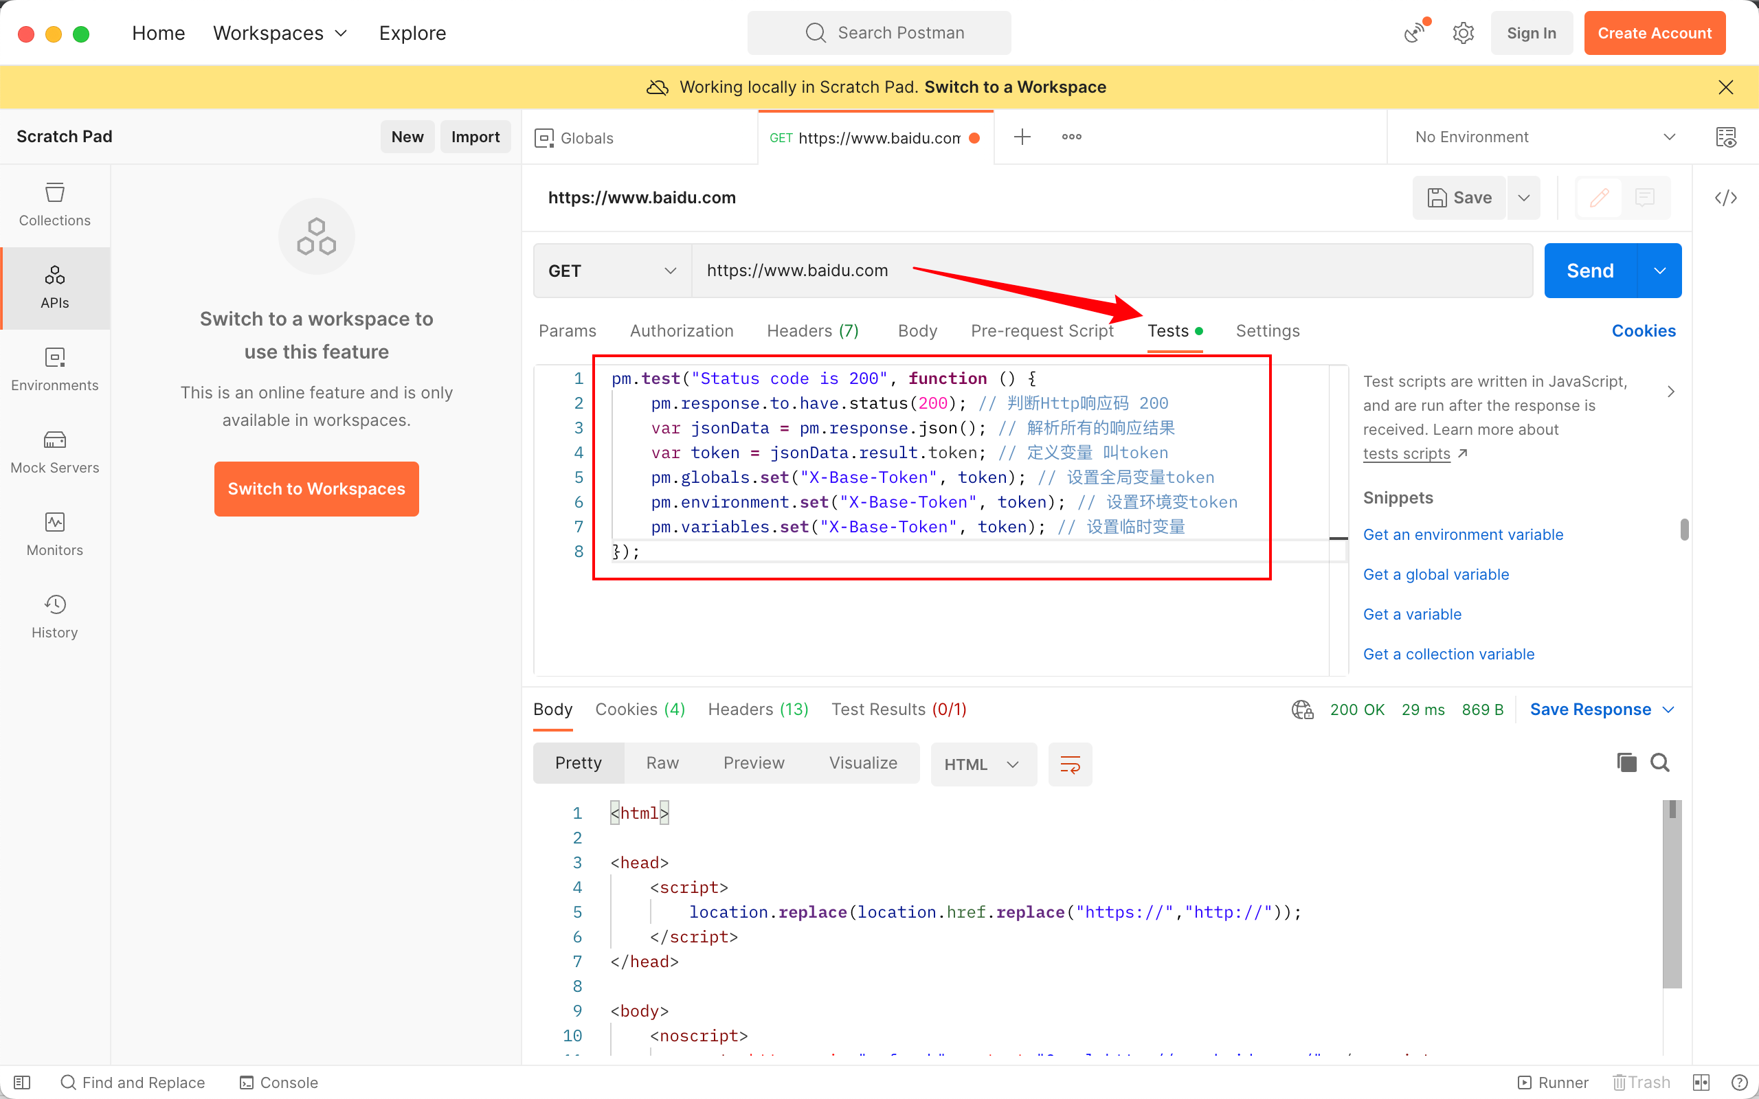The height and width of the screenshot is (1099, 1759).
Task: Open settings gear in header
Action: click(1463, 33)
